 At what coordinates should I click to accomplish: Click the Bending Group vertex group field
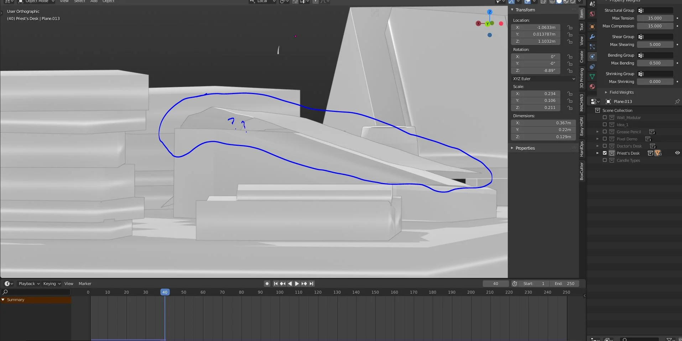[x=655, y=55]
